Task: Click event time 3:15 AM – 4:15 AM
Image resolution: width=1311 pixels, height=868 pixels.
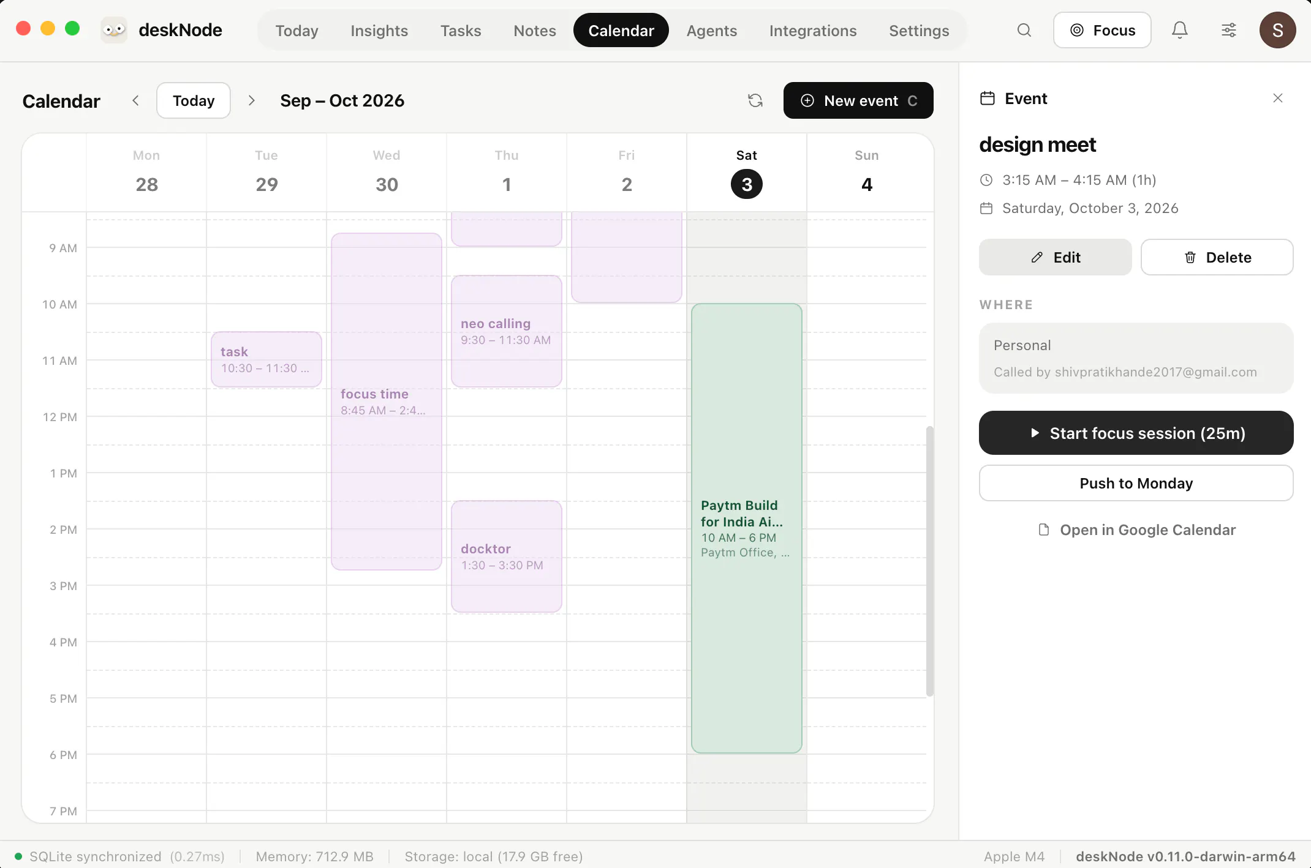Action: pyautogui.click(x=1079, y=180)
